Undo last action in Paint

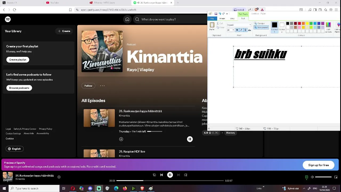click(220, 14)
